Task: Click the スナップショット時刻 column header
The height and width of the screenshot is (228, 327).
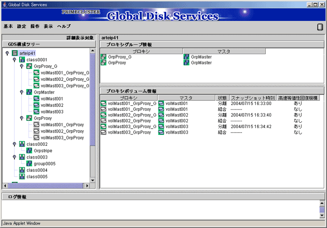Action: (253, 98)
